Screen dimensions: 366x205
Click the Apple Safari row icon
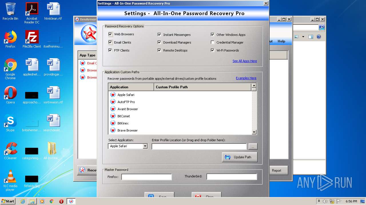coord(113,95)
